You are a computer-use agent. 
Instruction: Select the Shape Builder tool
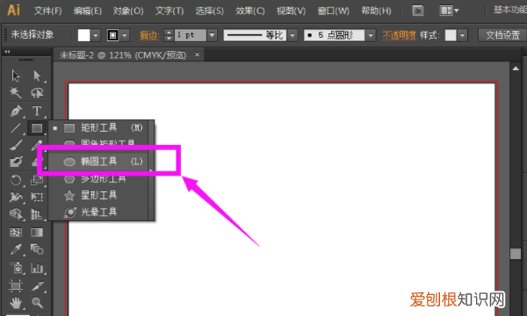point(16,214)
